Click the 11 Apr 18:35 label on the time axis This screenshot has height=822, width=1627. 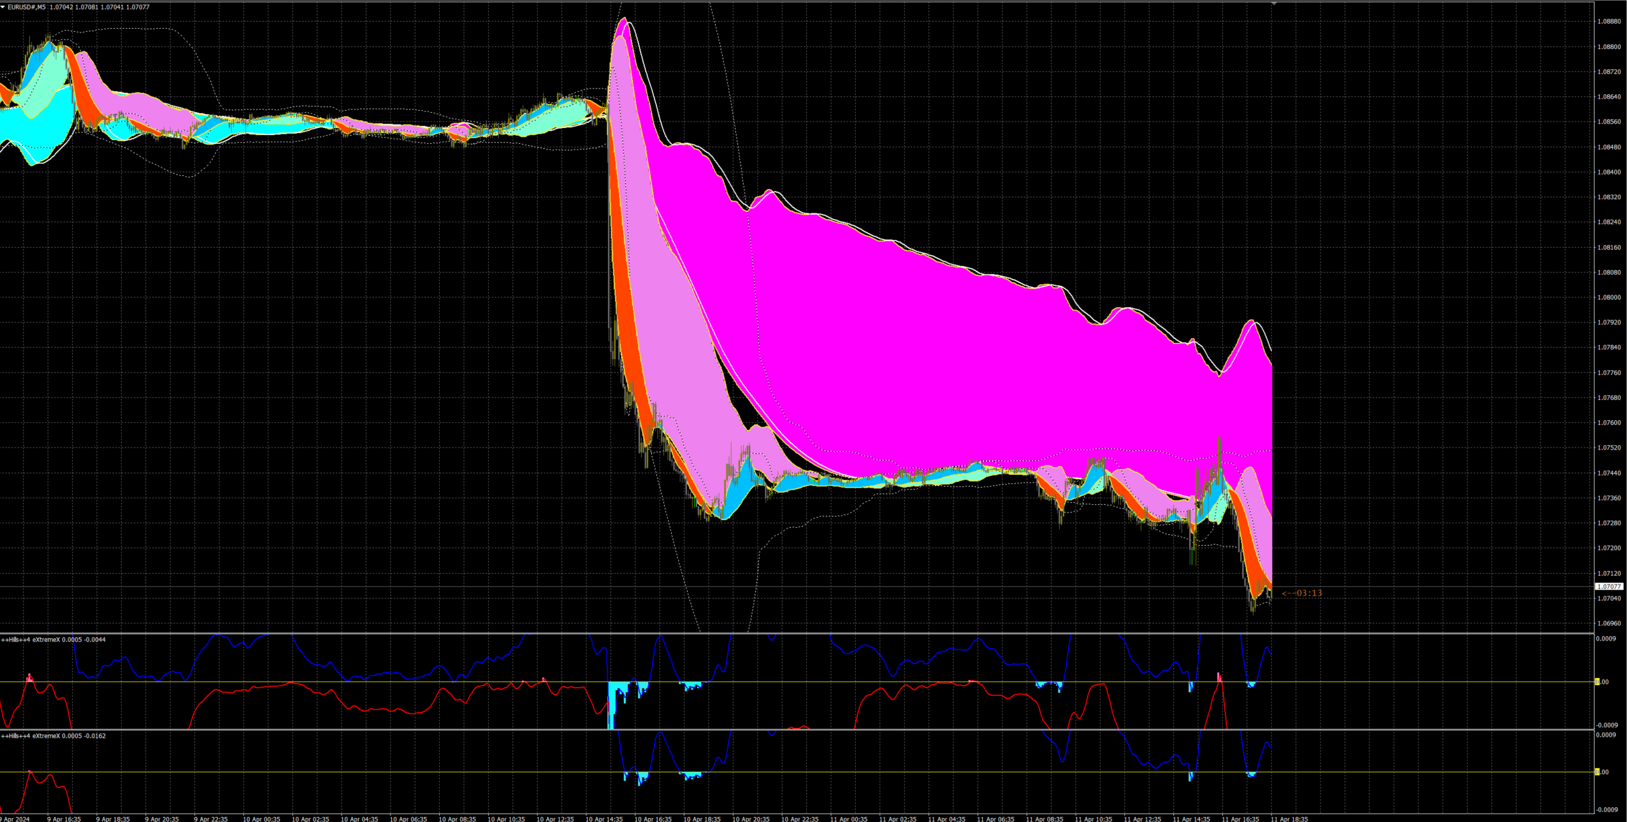click(1289, 819)
